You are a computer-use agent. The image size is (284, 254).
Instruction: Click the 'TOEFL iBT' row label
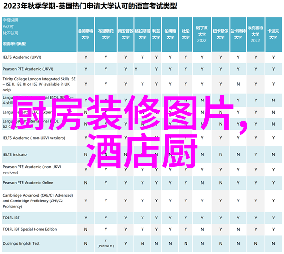pos(11,218)
